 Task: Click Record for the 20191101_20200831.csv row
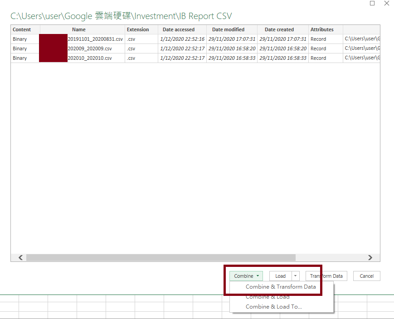coord(318,39)
